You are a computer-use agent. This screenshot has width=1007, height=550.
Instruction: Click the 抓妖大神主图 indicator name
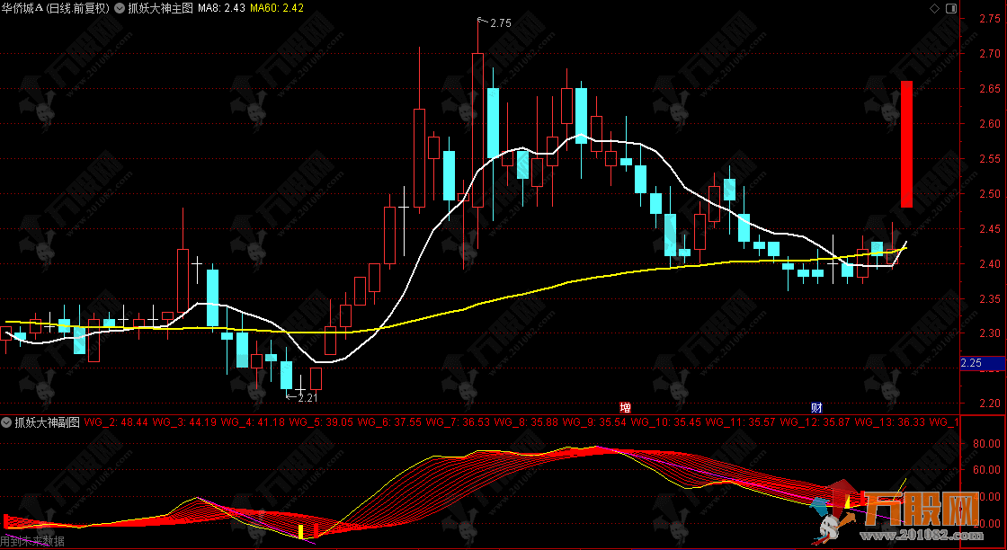coord(159,8)
